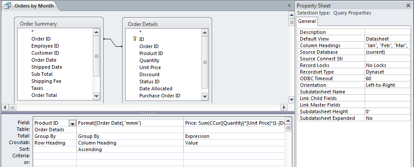Click the Orientation Left-to-Right value
The image size is (414, 167).
[x=388, y=85]
